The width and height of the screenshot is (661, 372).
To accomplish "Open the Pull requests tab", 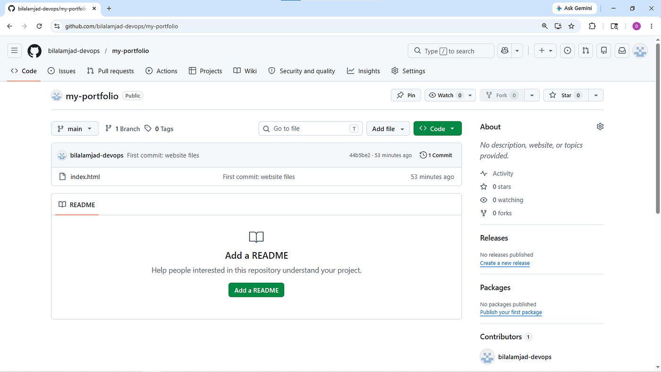I will tap(110, 71).
